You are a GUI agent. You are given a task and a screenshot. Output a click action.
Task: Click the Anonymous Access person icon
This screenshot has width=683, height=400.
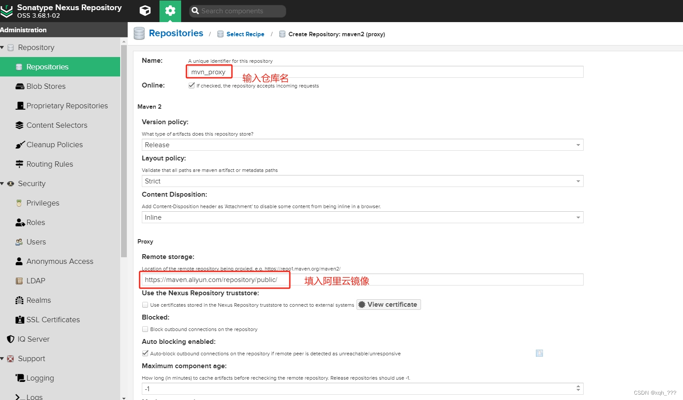[x=19, y=261]
